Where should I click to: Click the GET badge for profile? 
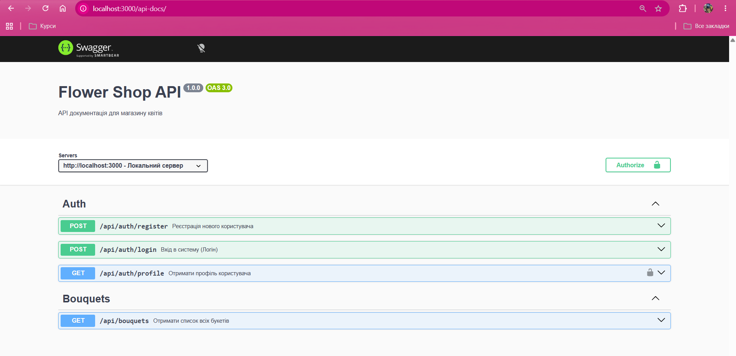point(78,273)
